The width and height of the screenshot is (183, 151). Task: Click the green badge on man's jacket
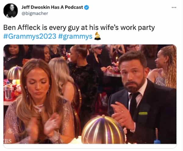click(x=143, y=113)
